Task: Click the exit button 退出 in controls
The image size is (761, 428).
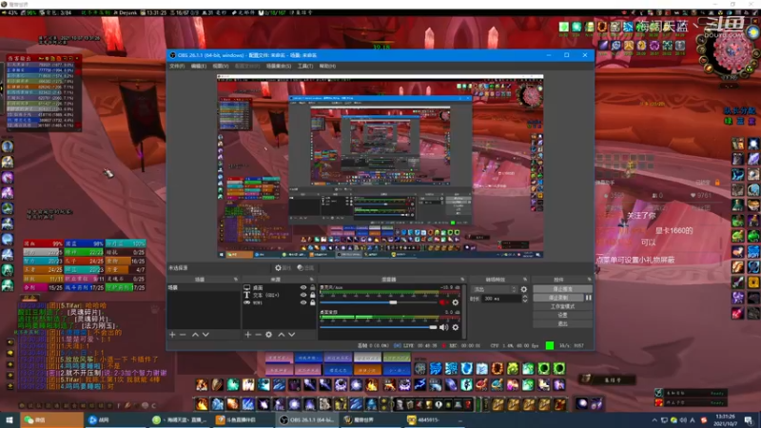Action: [562, 323]
